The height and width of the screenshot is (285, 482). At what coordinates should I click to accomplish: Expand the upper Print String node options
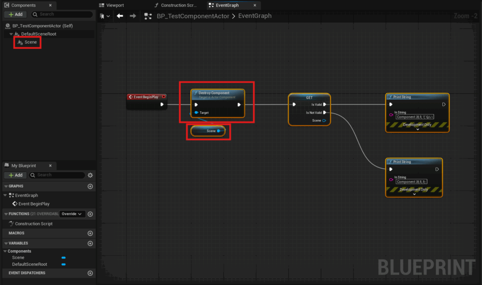pos(418,129)
